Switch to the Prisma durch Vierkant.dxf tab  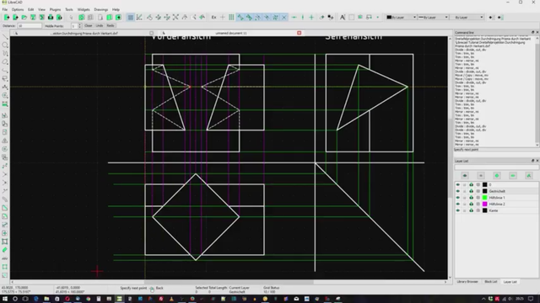(x=83, y=34)
